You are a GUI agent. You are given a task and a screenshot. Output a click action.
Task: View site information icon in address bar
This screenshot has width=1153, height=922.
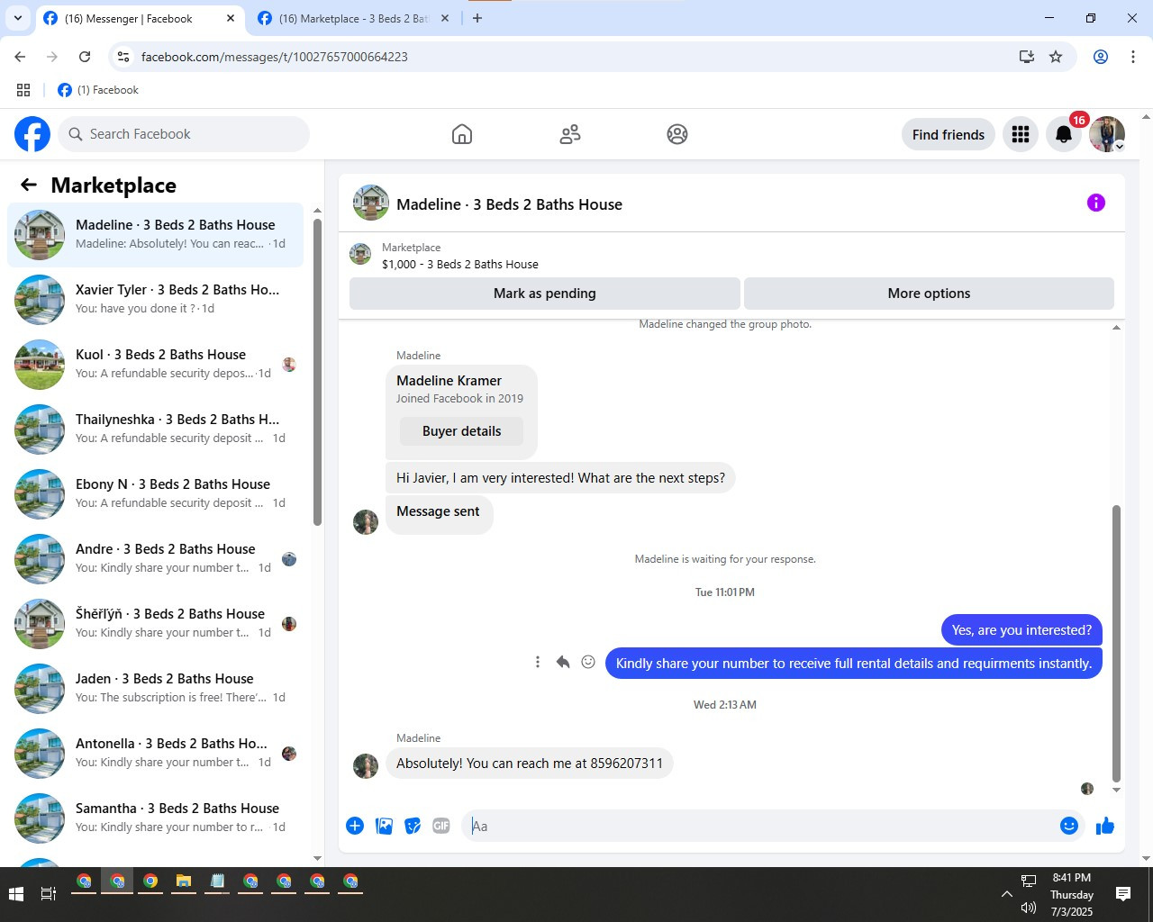(x=123, y=57)
